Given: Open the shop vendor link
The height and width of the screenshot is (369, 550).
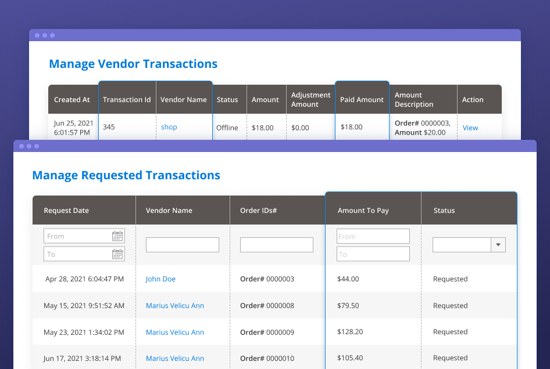Looking at the screenshot, I should click(x=169, y=127).
